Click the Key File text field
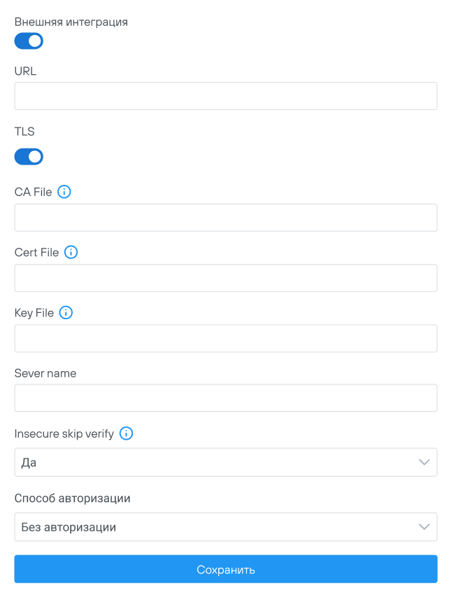 click(x=225, y=338)
